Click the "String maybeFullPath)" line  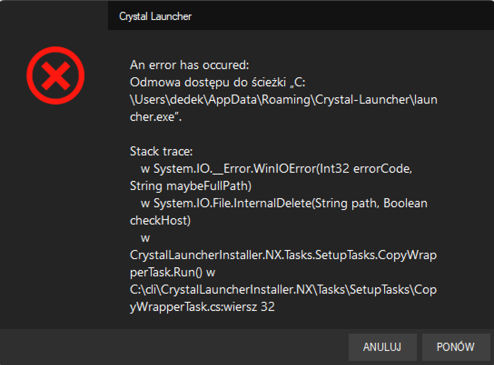tap(191, 186)
